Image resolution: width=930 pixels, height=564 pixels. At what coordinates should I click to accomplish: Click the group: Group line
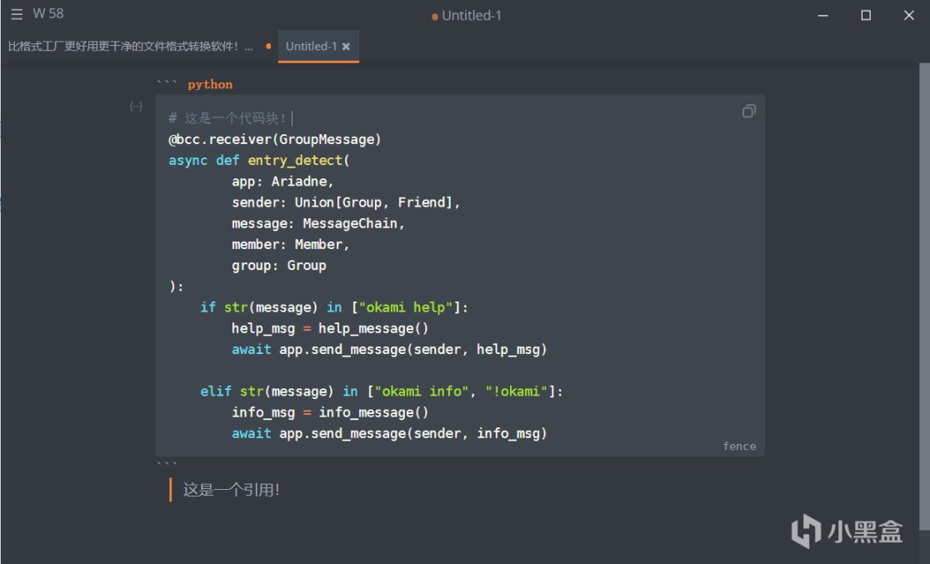pos(279,265)
